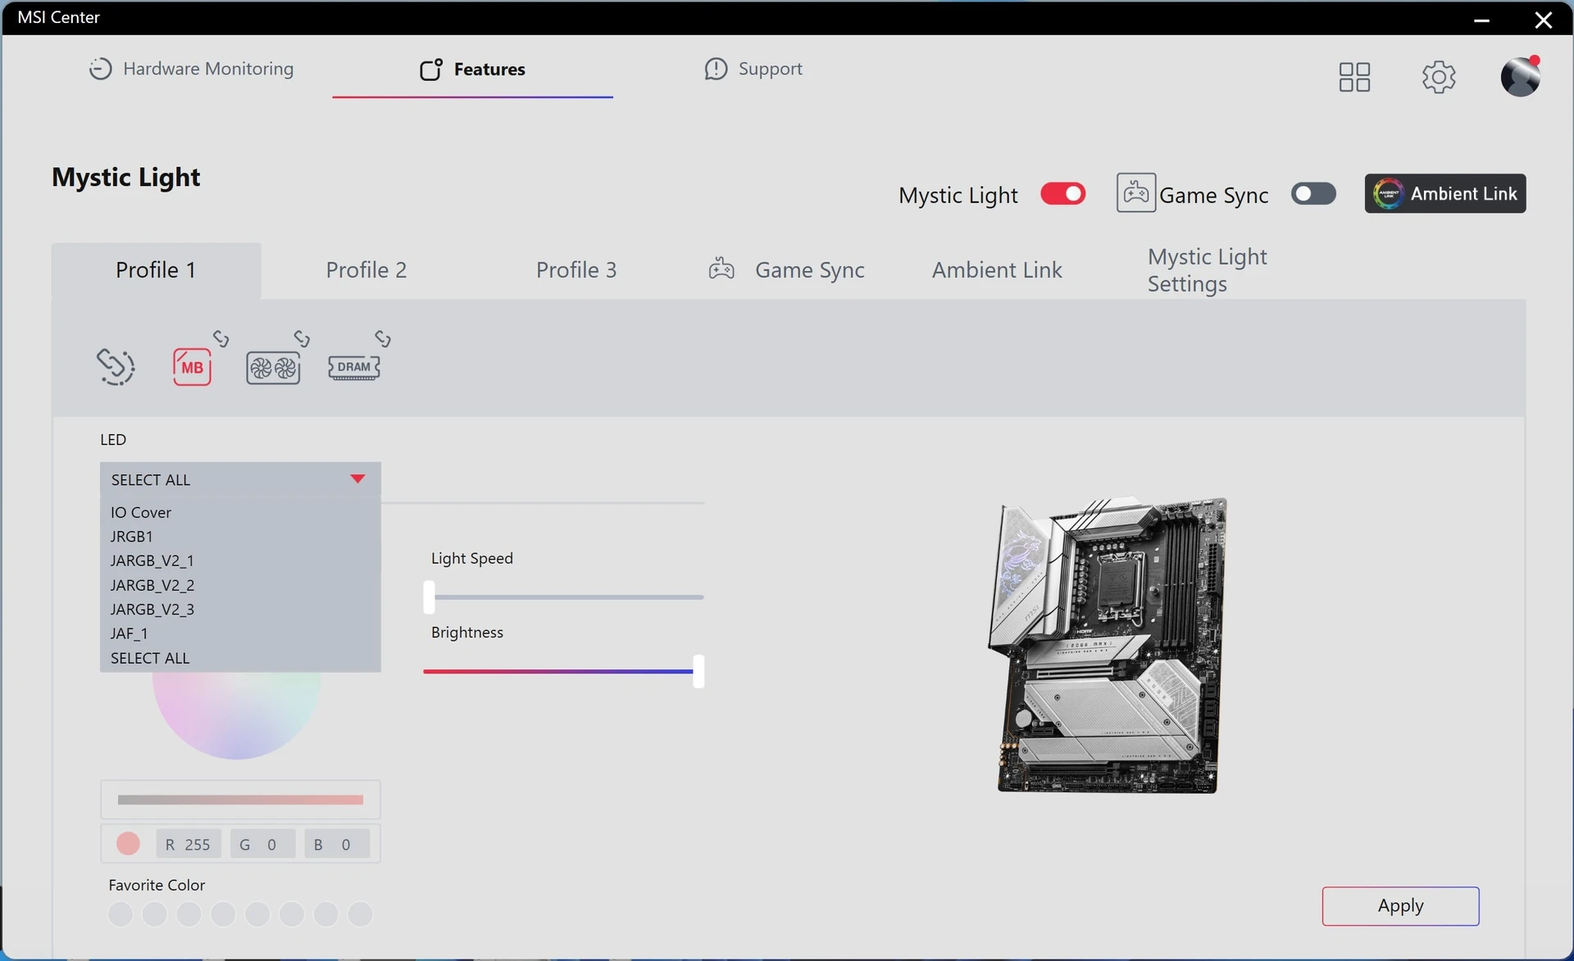Select the MB motherboard device icon
The height and width of the screenshot is (961, 1574).
[192, 366]
